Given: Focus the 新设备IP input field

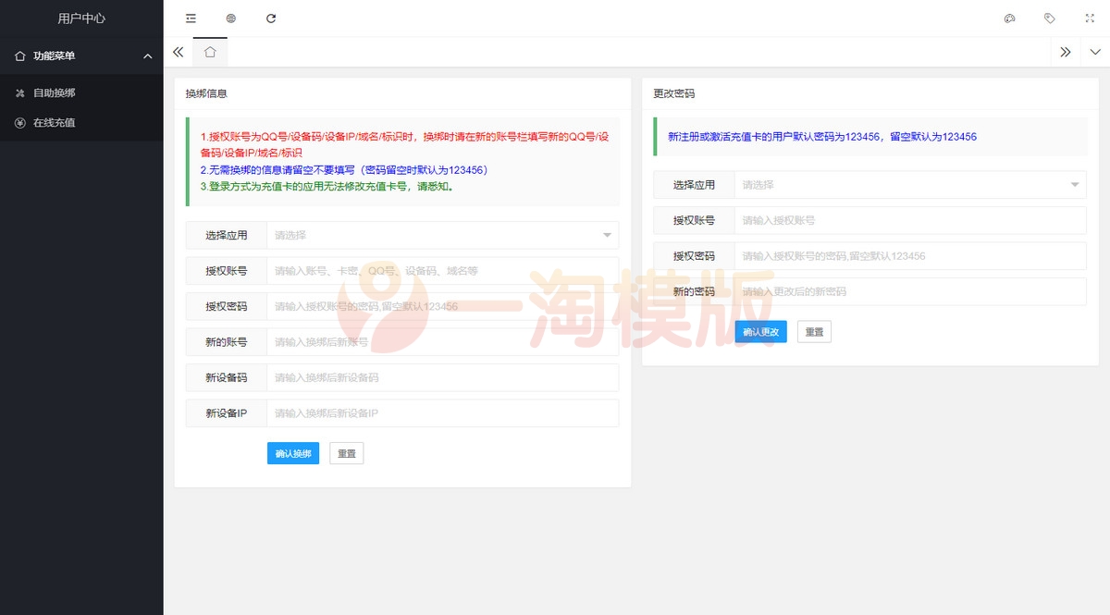Looking at the screenshot, I should pyautogui.click(x=443, y=413).
